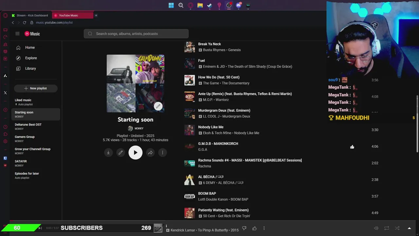The width and height of the screenshot is (419, 236).
Task: Open the Gamers Group playlist
Action: (36, 139)
